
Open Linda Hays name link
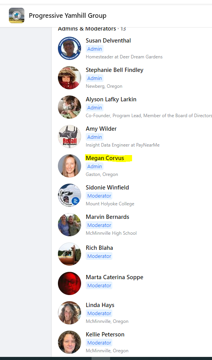100,305
